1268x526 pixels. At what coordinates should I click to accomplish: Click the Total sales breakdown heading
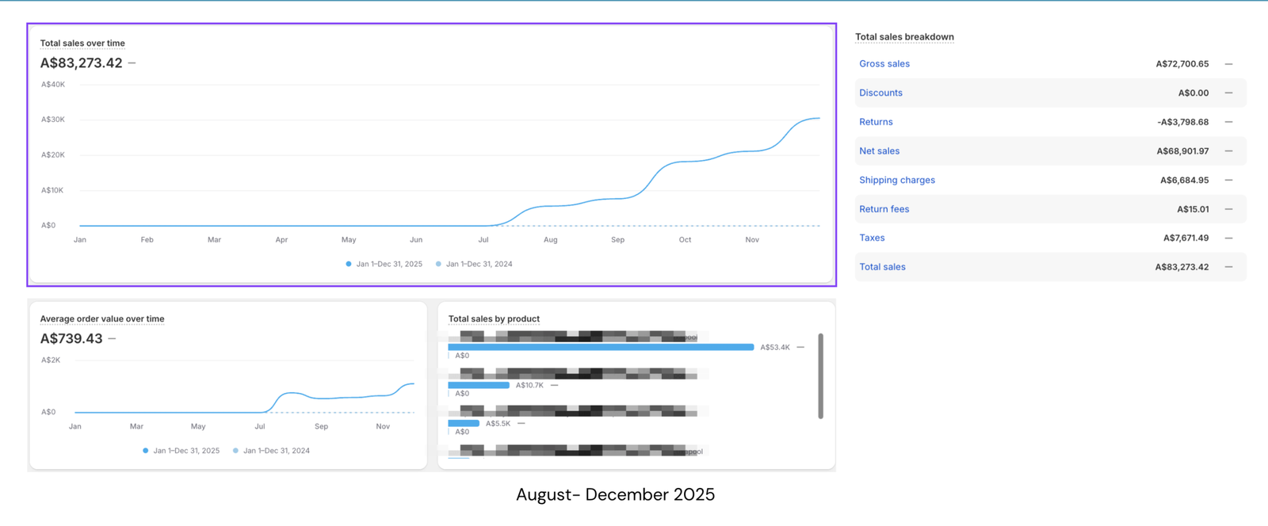click(x=904, y=37)
